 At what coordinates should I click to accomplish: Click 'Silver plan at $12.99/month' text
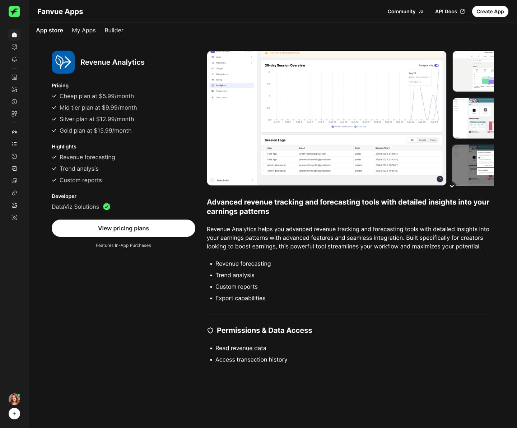click(97, 119)
